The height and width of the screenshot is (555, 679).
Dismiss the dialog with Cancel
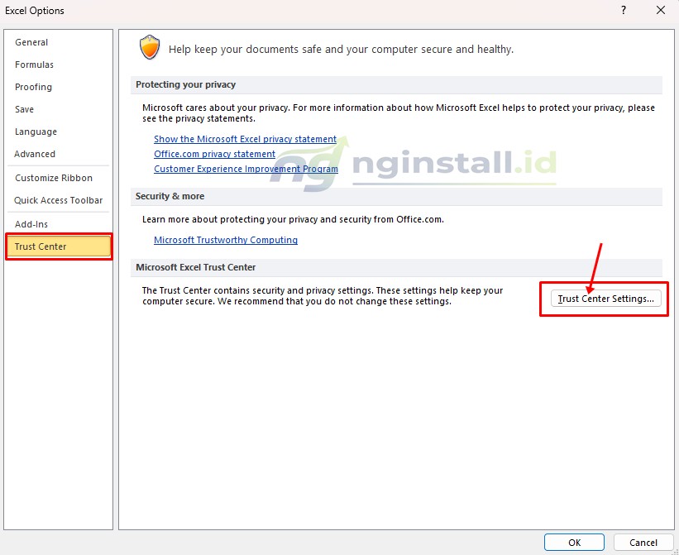pyautogui.click(x=643, y=543)
